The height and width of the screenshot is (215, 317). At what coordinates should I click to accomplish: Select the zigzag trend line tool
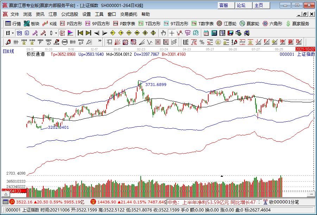coord(180,33)
